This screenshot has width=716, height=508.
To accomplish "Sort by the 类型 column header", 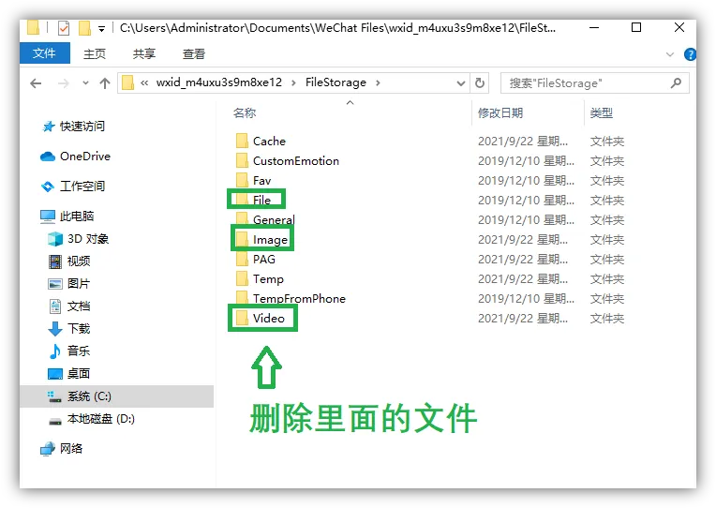I will point(602,112).
